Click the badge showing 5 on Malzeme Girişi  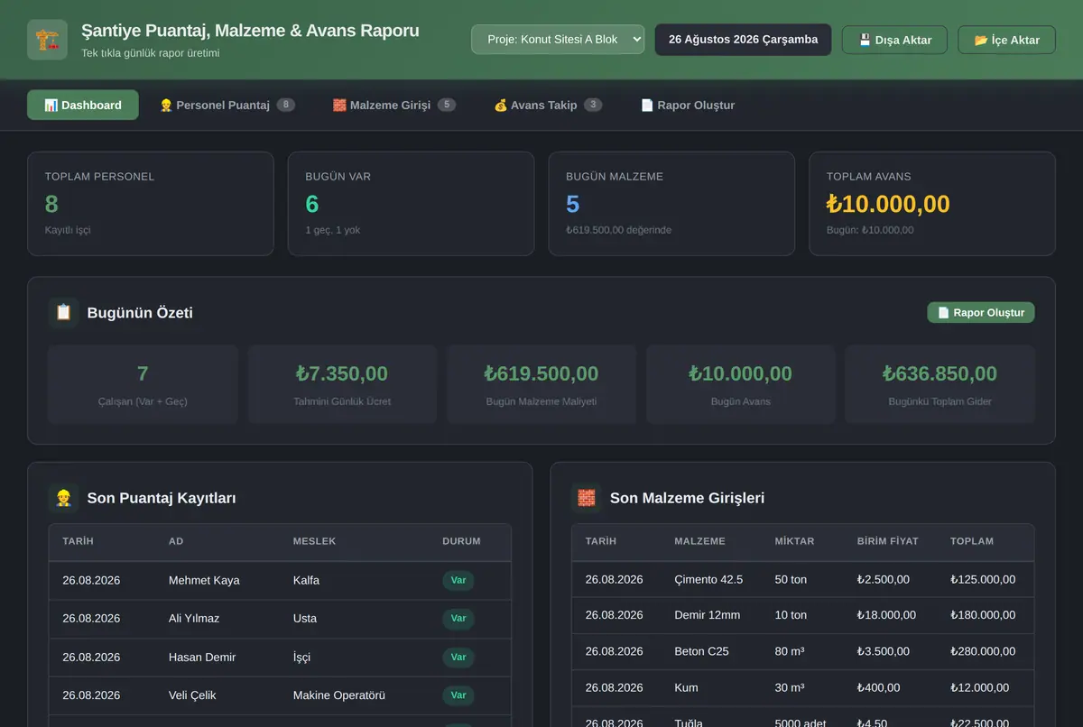(x=447, y=105)
